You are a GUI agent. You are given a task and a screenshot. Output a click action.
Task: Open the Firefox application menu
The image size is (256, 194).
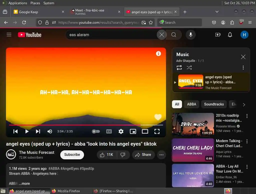(250, 22)
